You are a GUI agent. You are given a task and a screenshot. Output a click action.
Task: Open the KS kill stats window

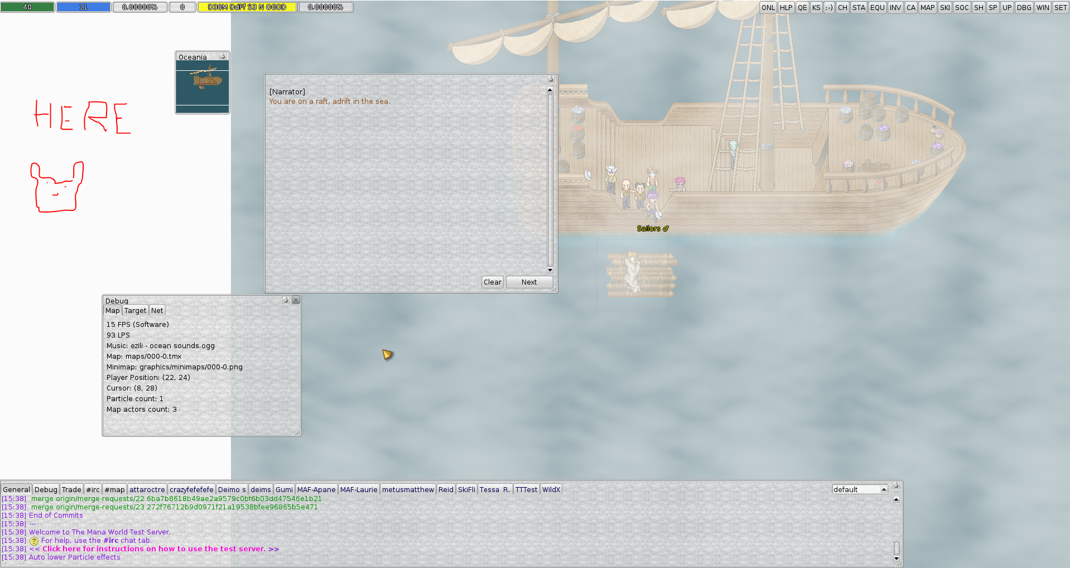coord(816,7)
